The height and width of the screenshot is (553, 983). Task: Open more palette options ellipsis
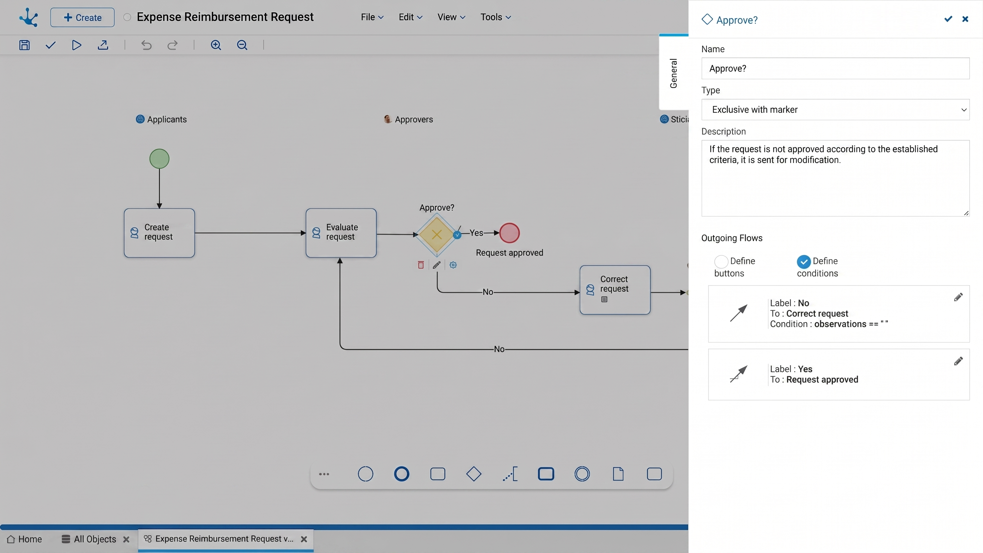[x=324, y=474]
